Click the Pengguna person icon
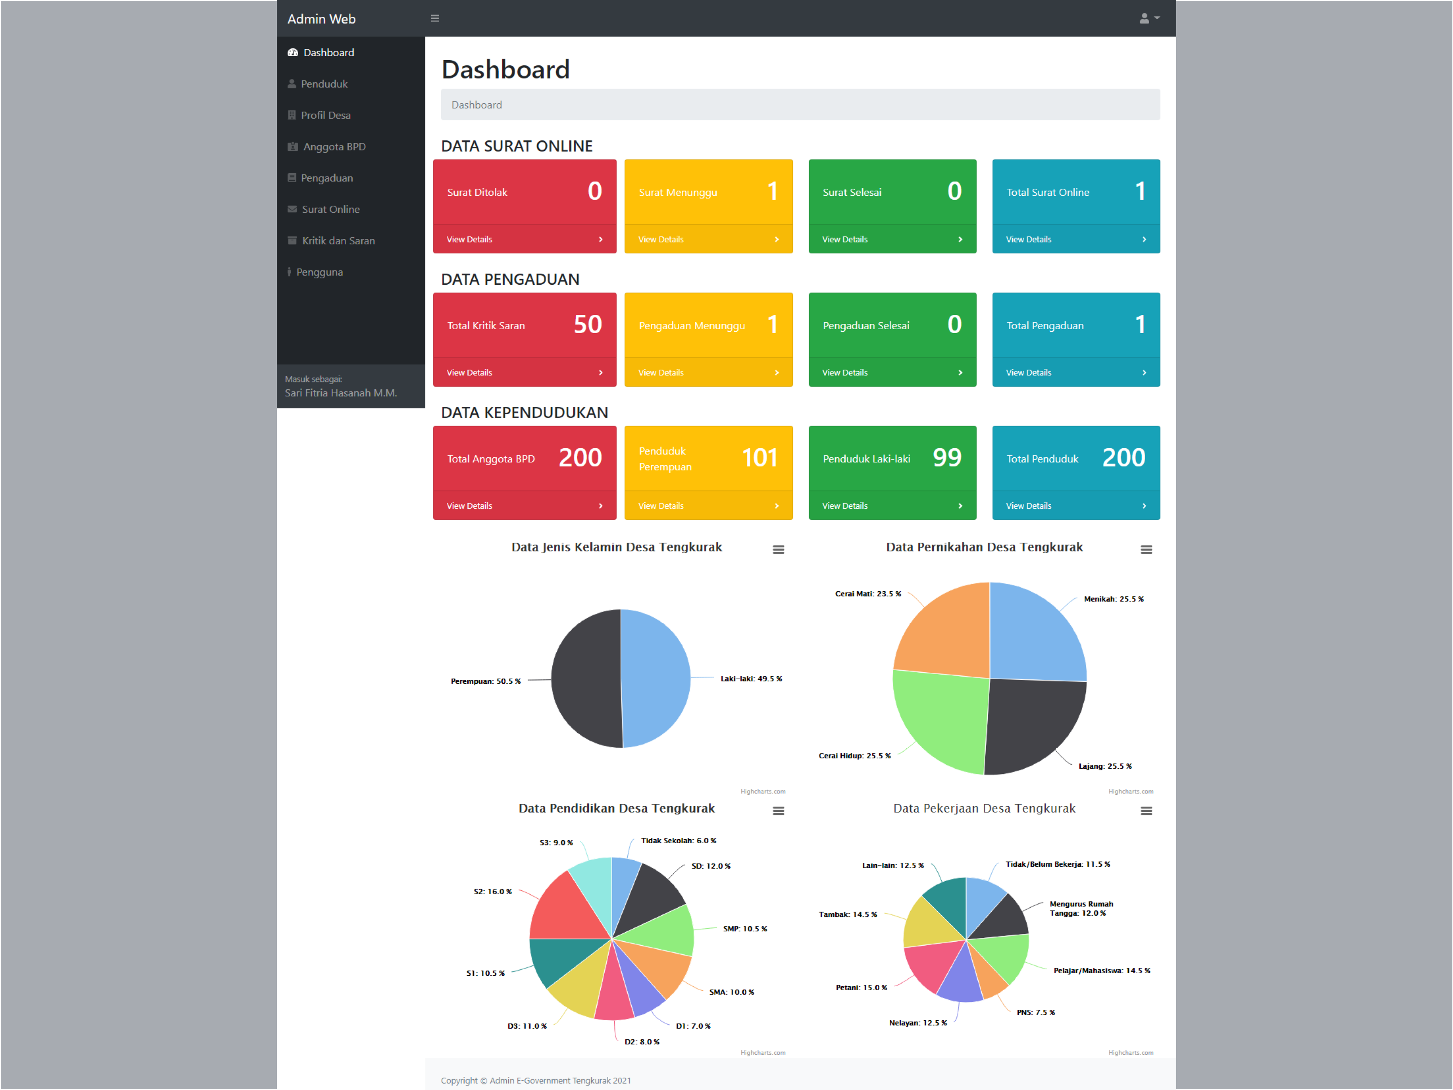 [289, 272]
